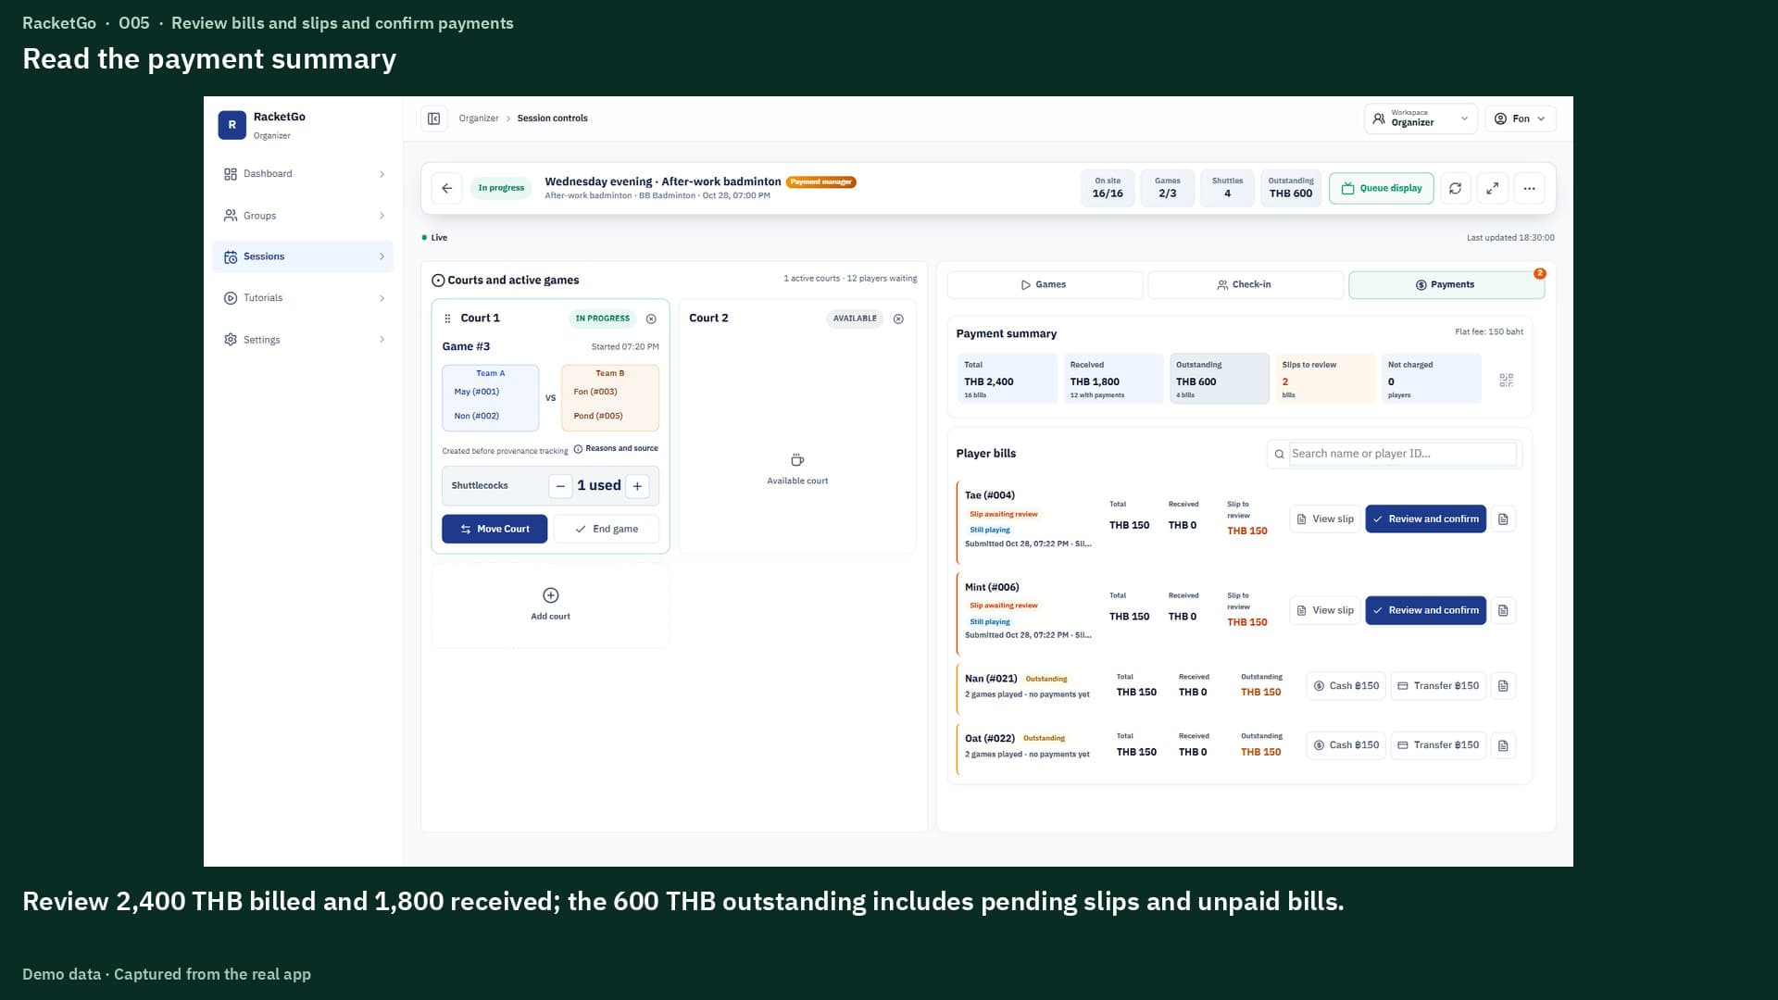View slip for Tae (#004)
This screenshot has width=1778, height=1000.
tap(1325, 519)
